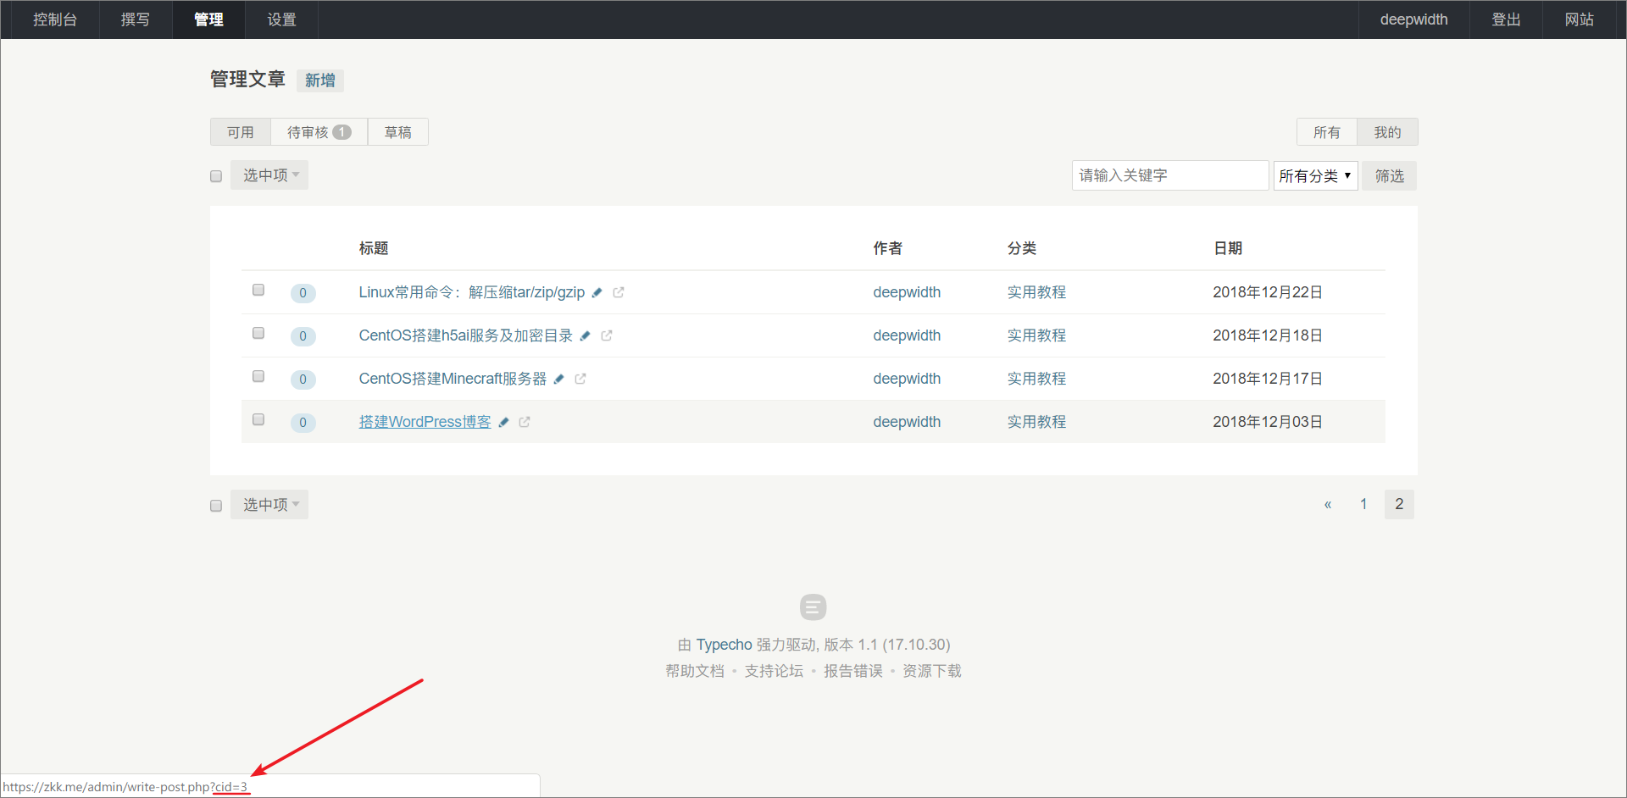
Task: Click the comment count bubble for the Linux常用命令 post
Action: pos(303,293)
